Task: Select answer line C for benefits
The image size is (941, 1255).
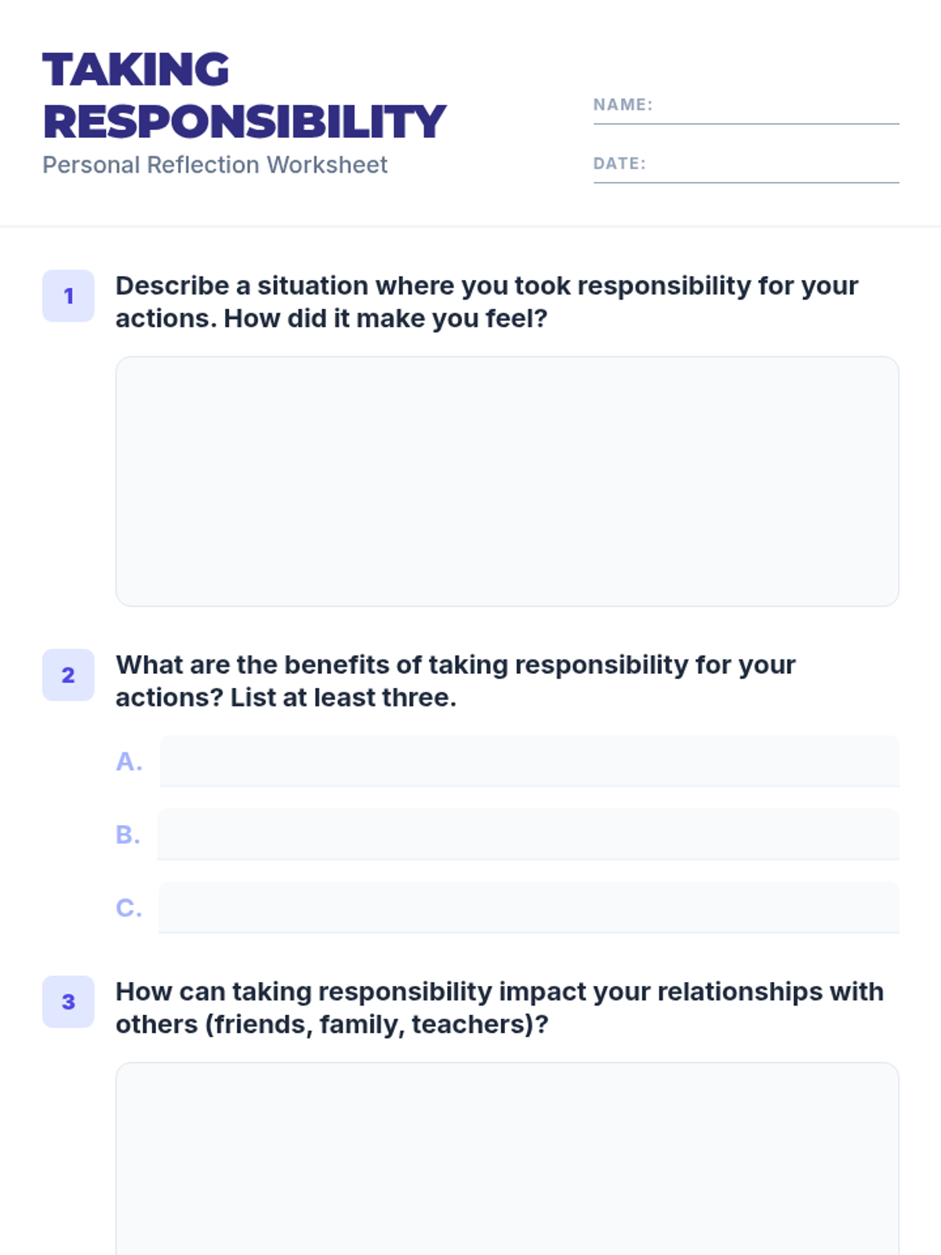Action: pos(529,907)
